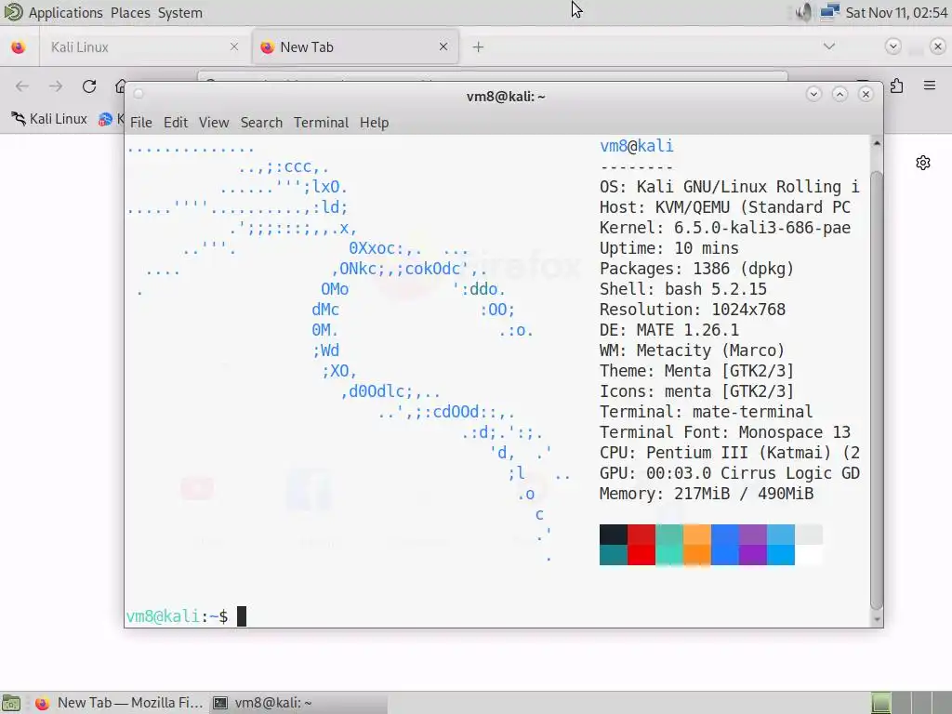Screen dimensions: 952x714
Task: Click the Firefox forward arrow
Action: (56, 86)
